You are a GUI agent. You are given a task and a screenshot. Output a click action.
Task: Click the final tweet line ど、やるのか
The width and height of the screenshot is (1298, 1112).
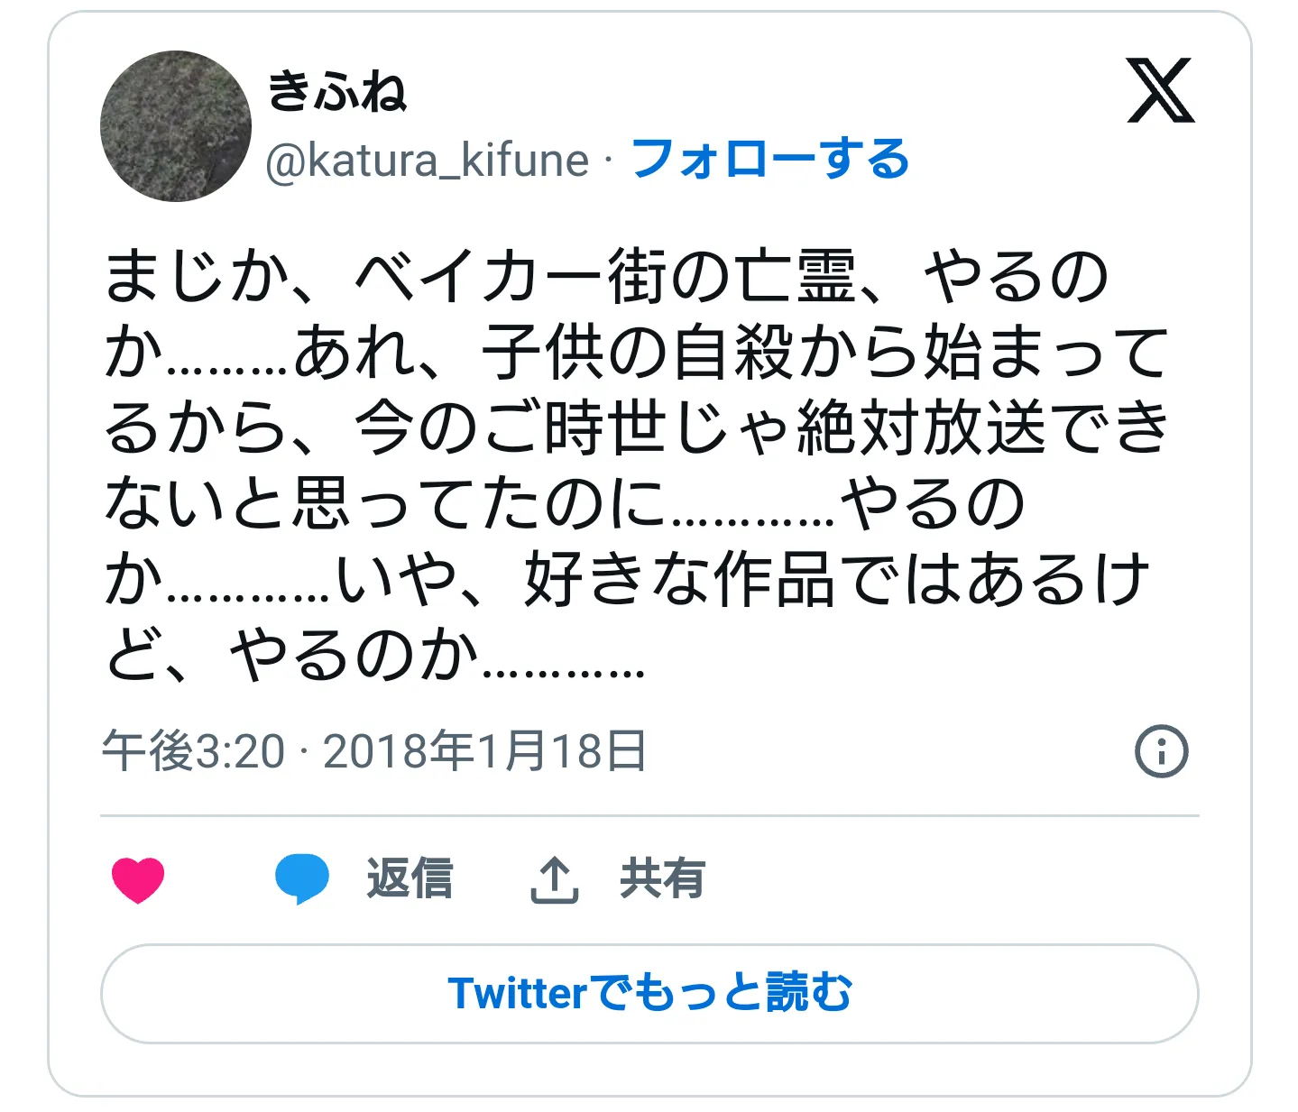374,656
